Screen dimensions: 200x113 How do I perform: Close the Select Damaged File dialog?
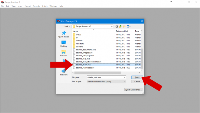tap(142, 21)
